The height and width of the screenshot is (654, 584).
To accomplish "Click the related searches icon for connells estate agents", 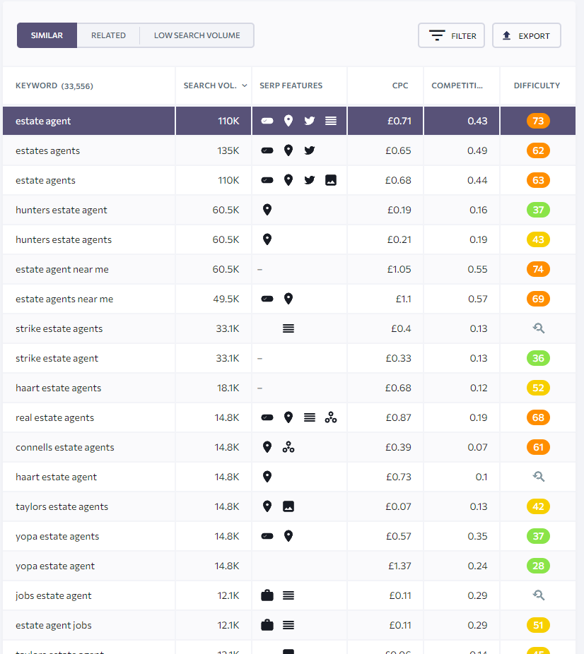I will tap(288, 447).
